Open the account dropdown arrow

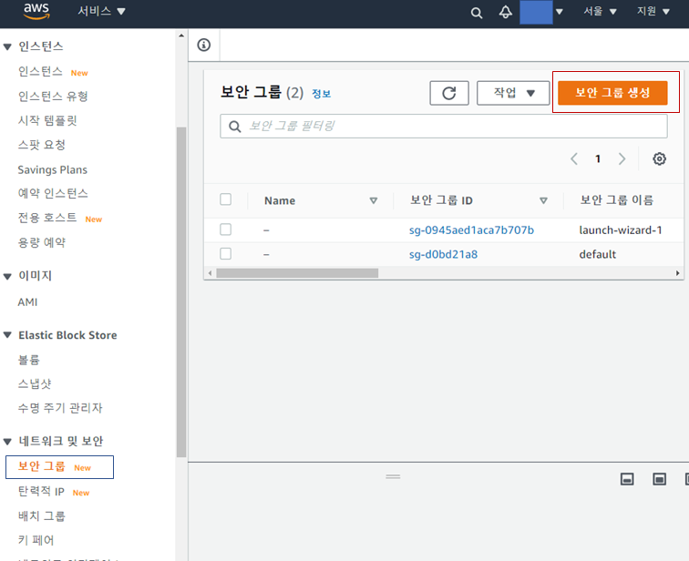560,12
